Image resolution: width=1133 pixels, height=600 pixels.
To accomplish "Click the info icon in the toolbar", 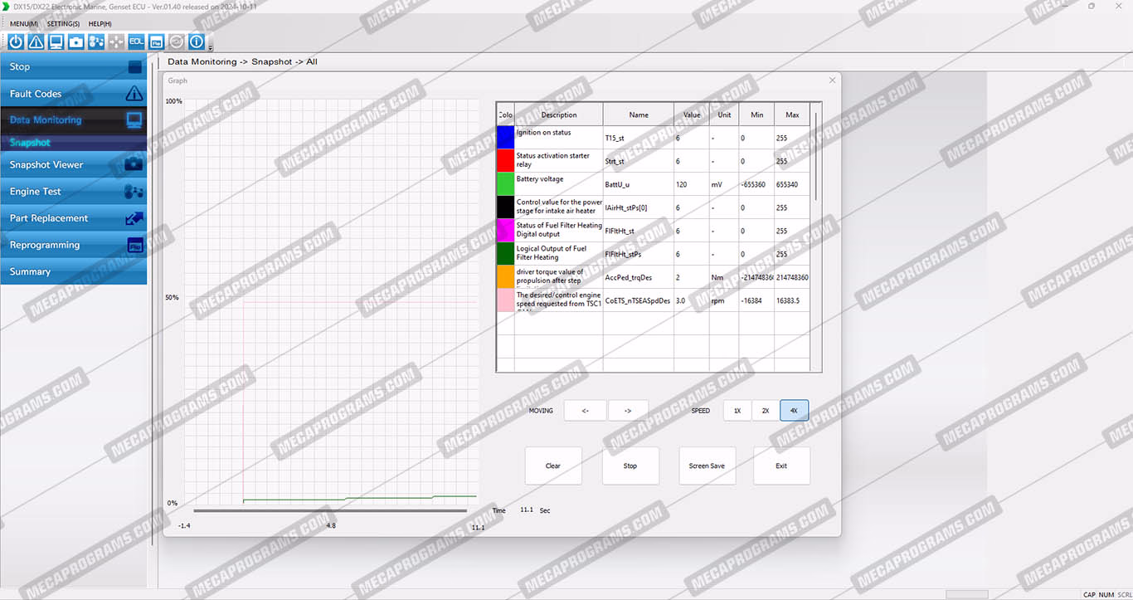I will (197, 41).
